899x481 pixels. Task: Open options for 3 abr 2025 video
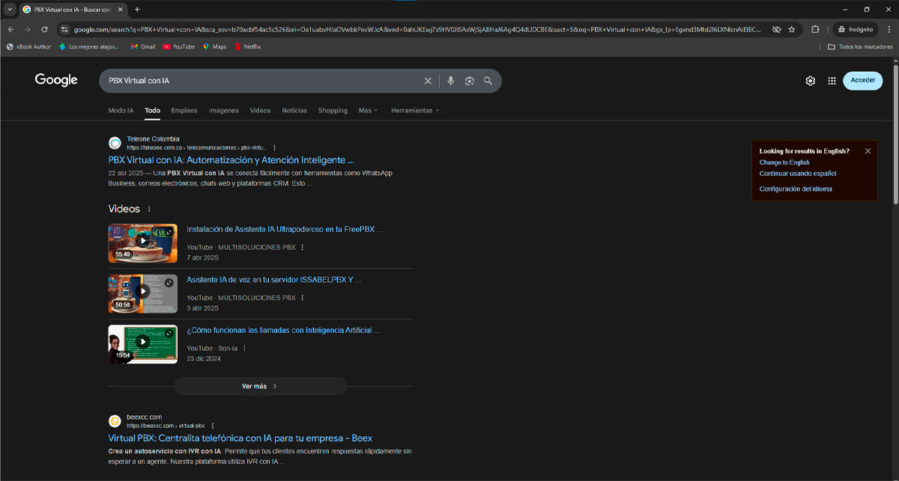pos(303,298)
